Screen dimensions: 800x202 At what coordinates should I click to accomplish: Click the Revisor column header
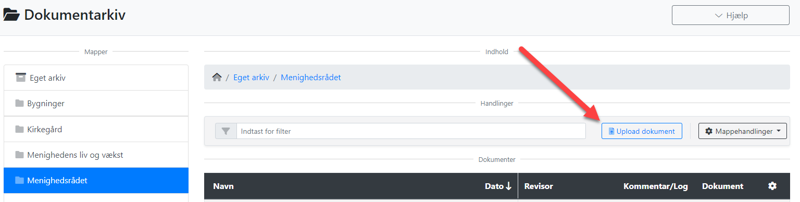point(539,186)
